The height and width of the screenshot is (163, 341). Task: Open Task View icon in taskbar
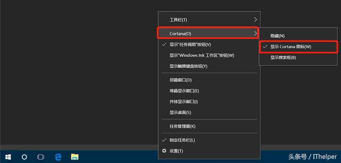pyautogui.click(x=40, y=157)
